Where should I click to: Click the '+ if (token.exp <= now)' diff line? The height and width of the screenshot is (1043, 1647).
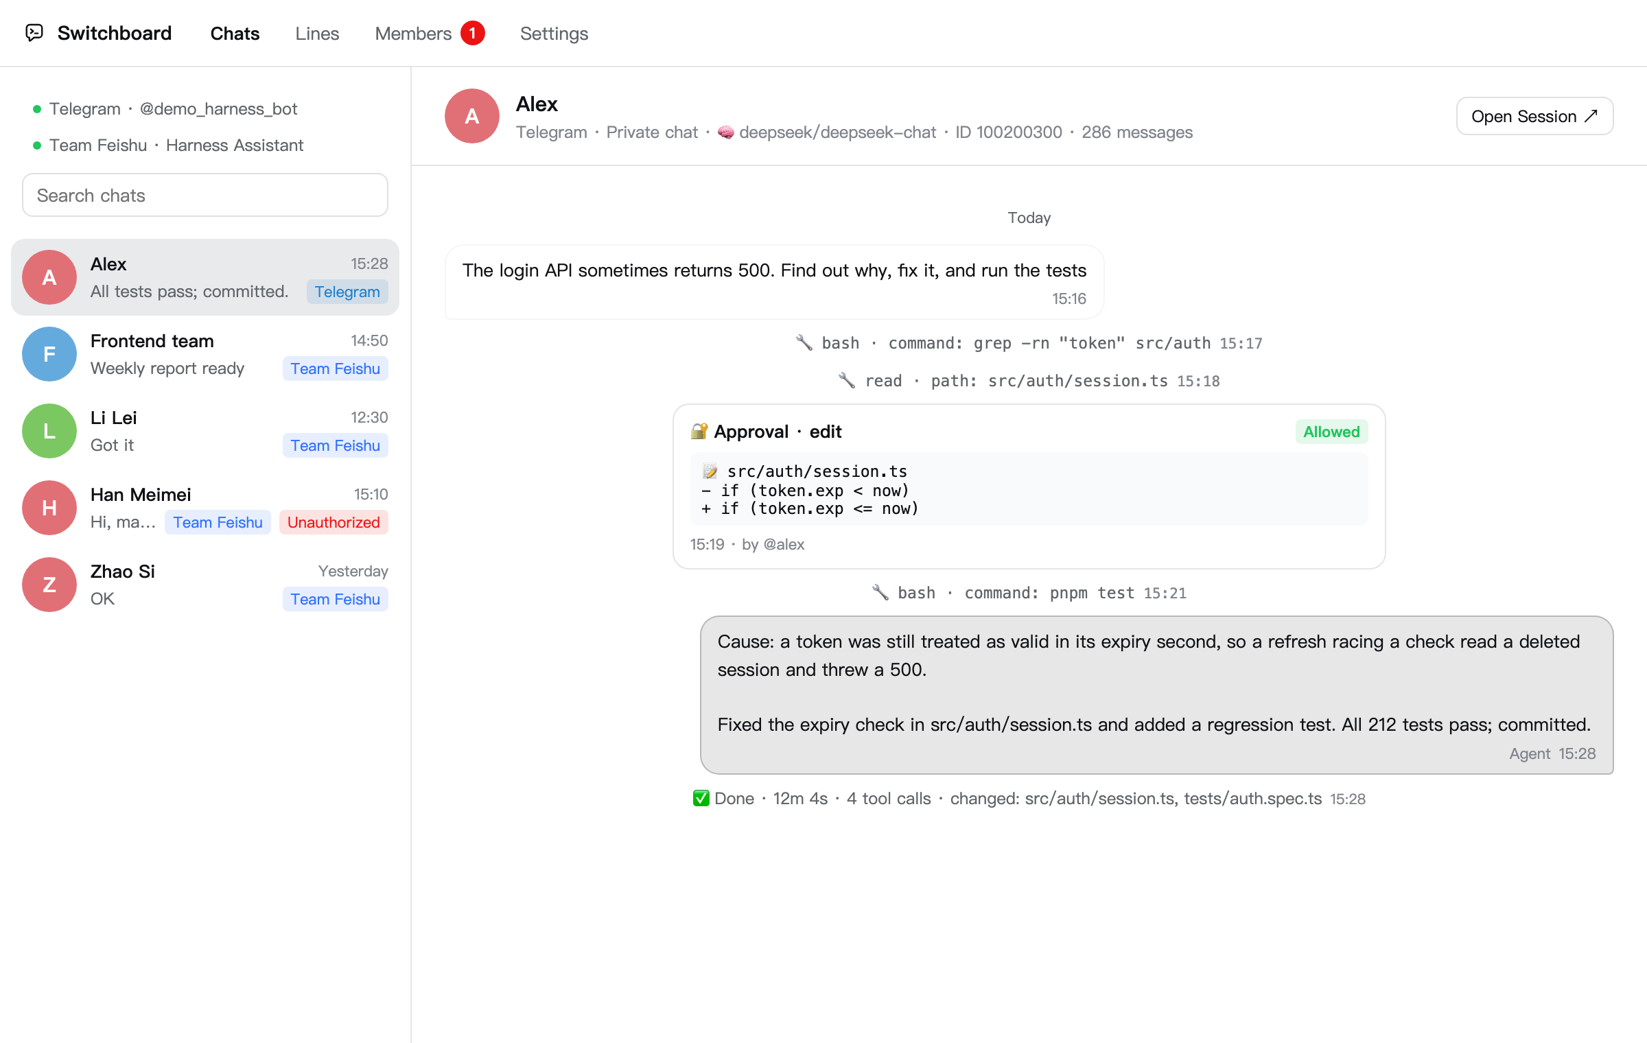[x=810, y=508]
